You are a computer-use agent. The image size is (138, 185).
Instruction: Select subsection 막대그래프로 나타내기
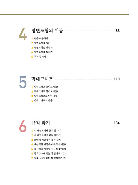pos(46,96)
